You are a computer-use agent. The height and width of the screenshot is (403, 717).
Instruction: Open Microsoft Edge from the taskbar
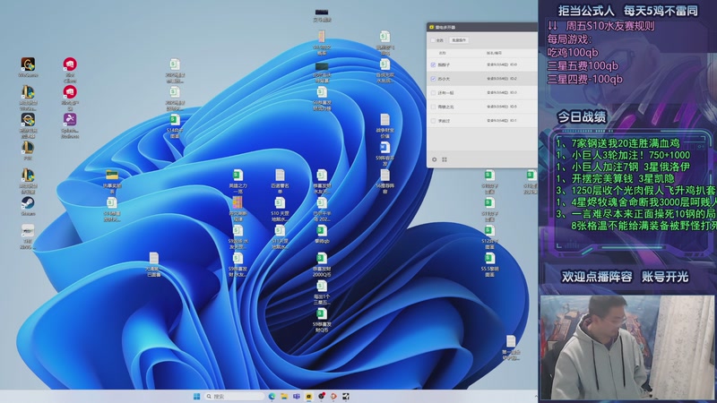click(x=272, y=396)
